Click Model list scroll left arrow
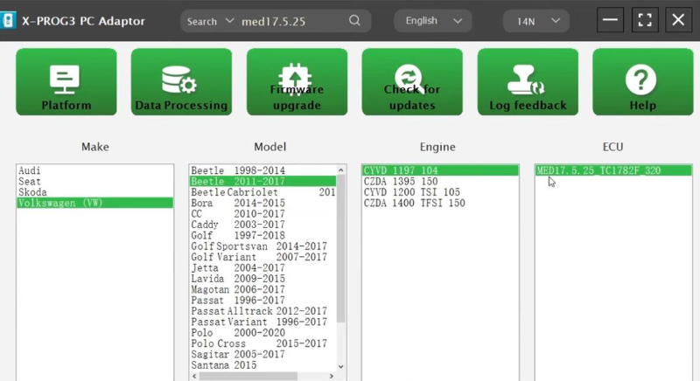Screen dimensions: 700x381 coord(193,376)
